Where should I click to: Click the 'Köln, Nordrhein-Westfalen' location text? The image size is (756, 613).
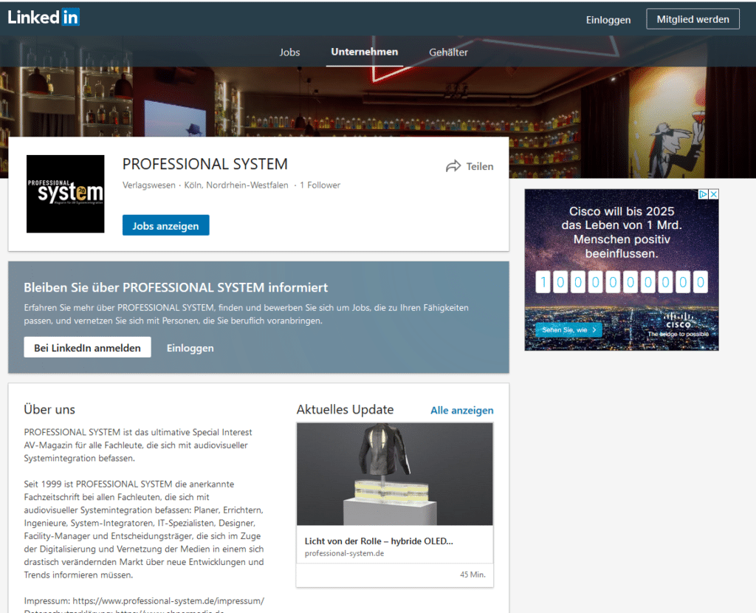click(x=236, y=185)
